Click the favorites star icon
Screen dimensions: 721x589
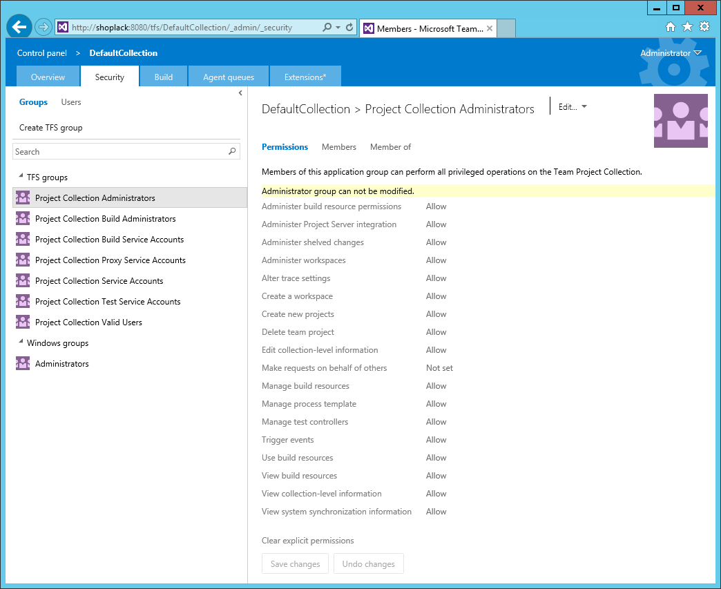tap(687, 27)
